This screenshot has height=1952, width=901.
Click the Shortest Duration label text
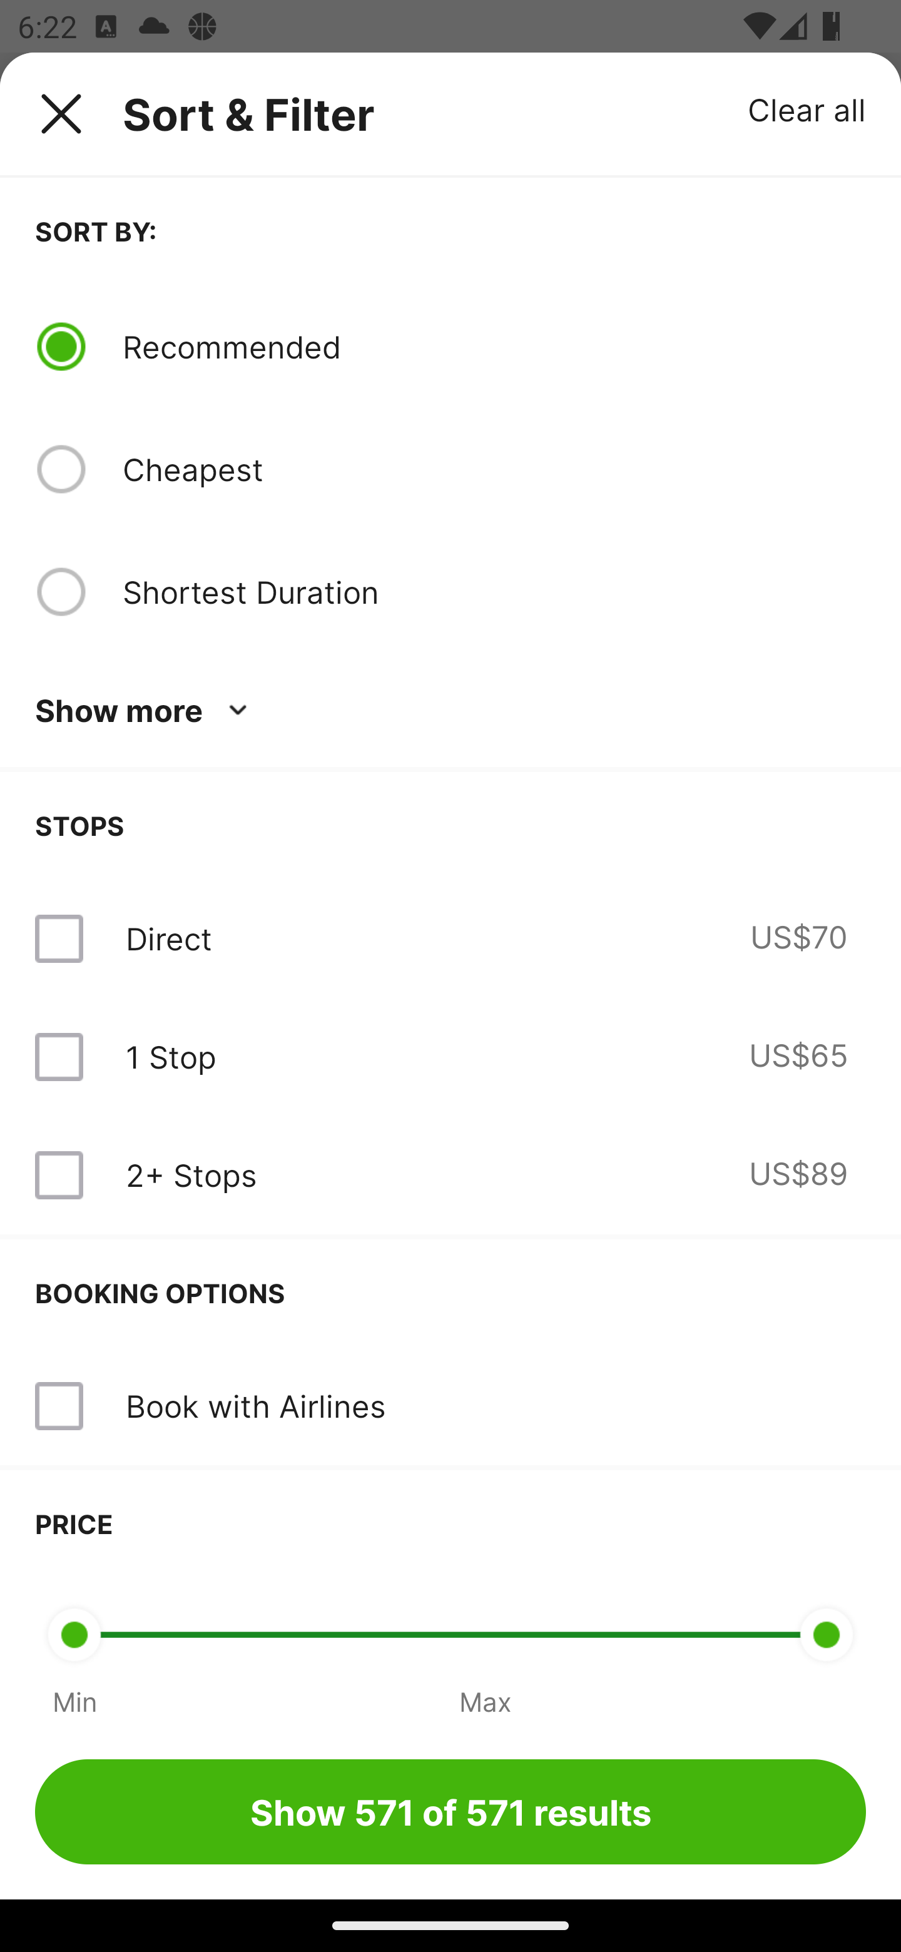point(250,592)
